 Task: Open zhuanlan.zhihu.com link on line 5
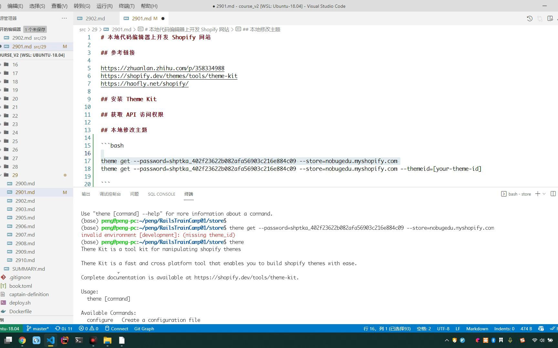point(162,68)
